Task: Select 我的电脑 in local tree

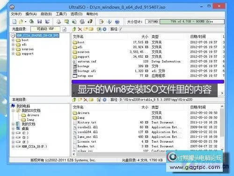Action: (23, 106)
